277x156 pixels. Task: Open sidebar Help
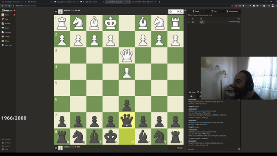[x=5, y=149]
